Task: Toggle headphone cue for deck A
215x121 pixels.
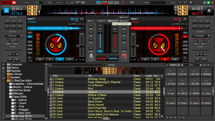Action: pos(100,52)
